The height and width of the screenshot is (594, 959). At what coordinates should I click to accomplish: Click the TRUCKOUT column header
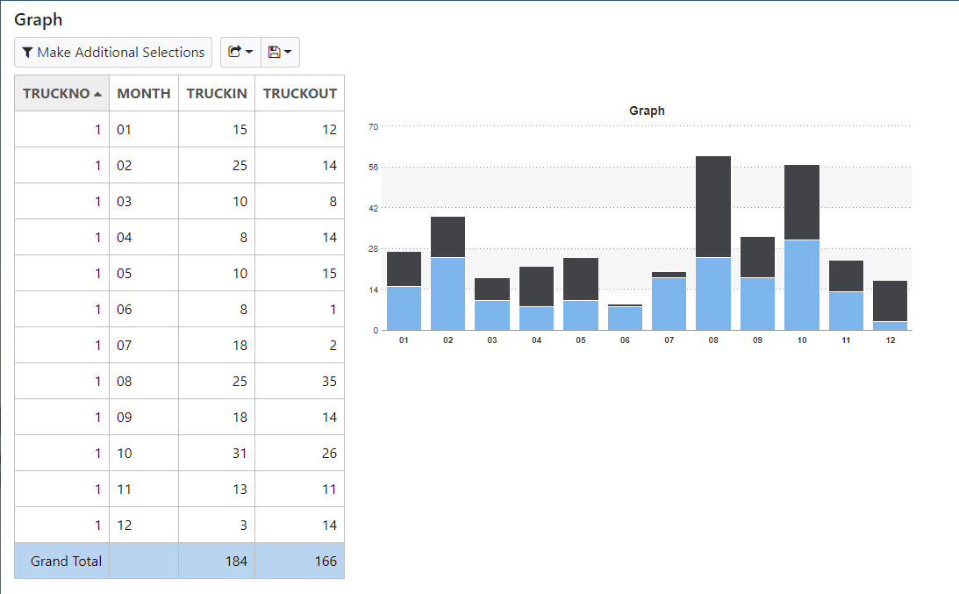tap(299, 93)
